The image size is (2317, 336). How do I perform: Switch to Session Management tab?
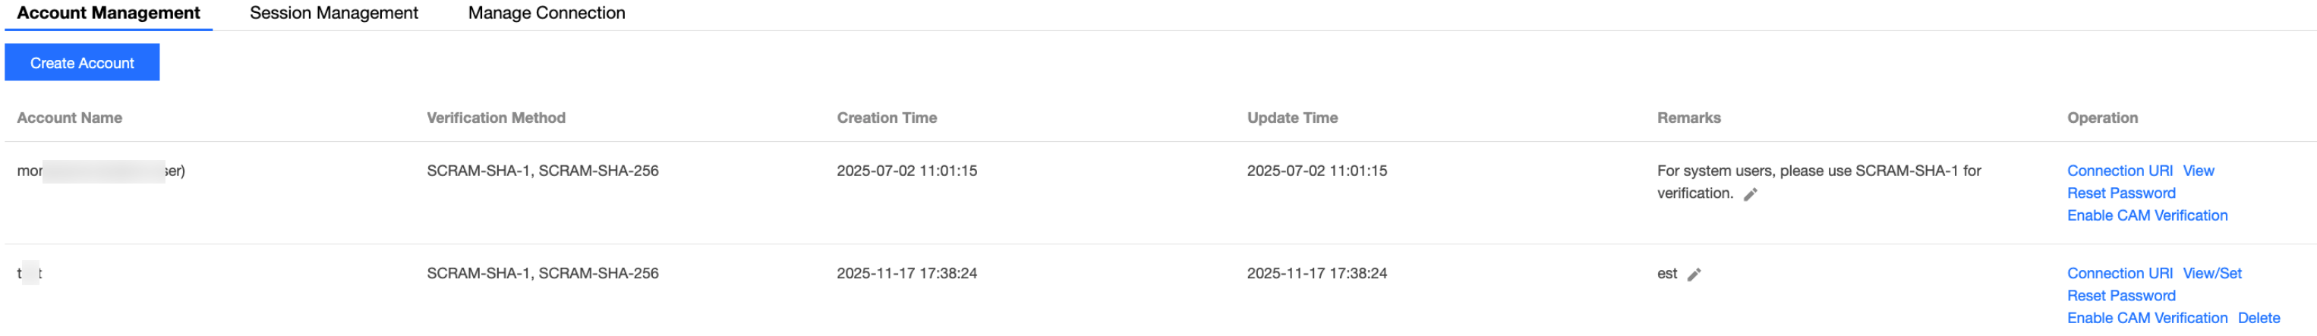(x=334, y=13)
